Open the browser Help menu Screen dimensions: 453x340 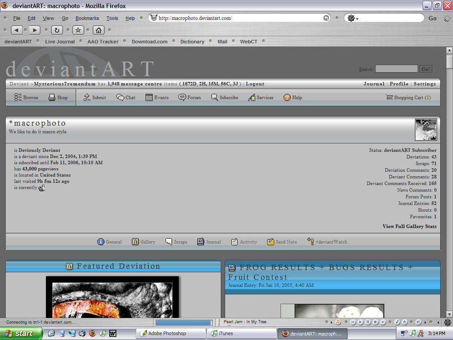tap(130, 18)
